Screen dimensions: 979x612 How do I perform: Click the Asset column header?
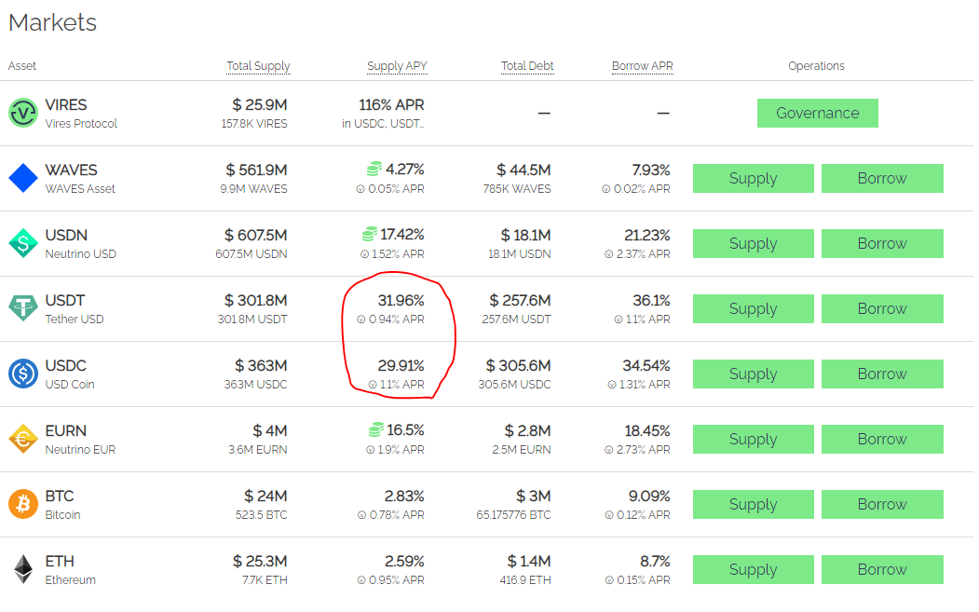21,66
